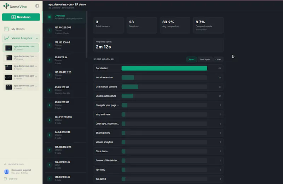Click the viewer list scrollbar
The height and width of the screenshot is (184, 283).
pos(87,35)
